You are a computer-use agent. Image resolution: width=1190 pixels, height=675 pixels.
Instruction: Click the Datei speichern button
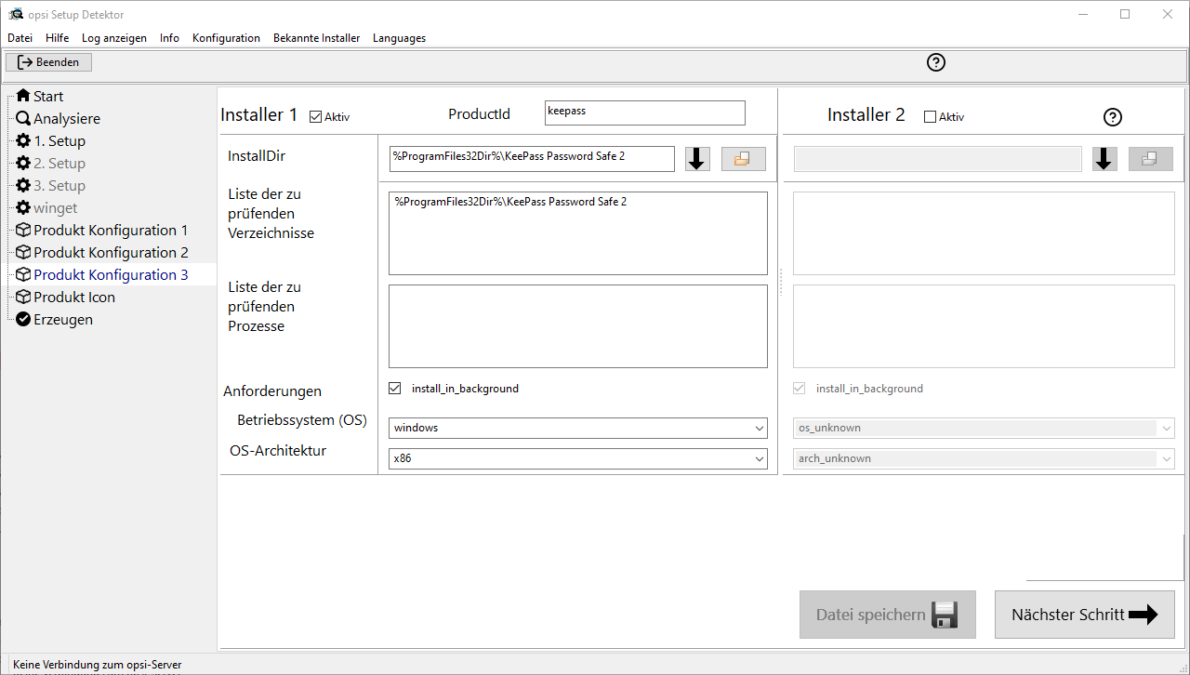tap(888, 615)
